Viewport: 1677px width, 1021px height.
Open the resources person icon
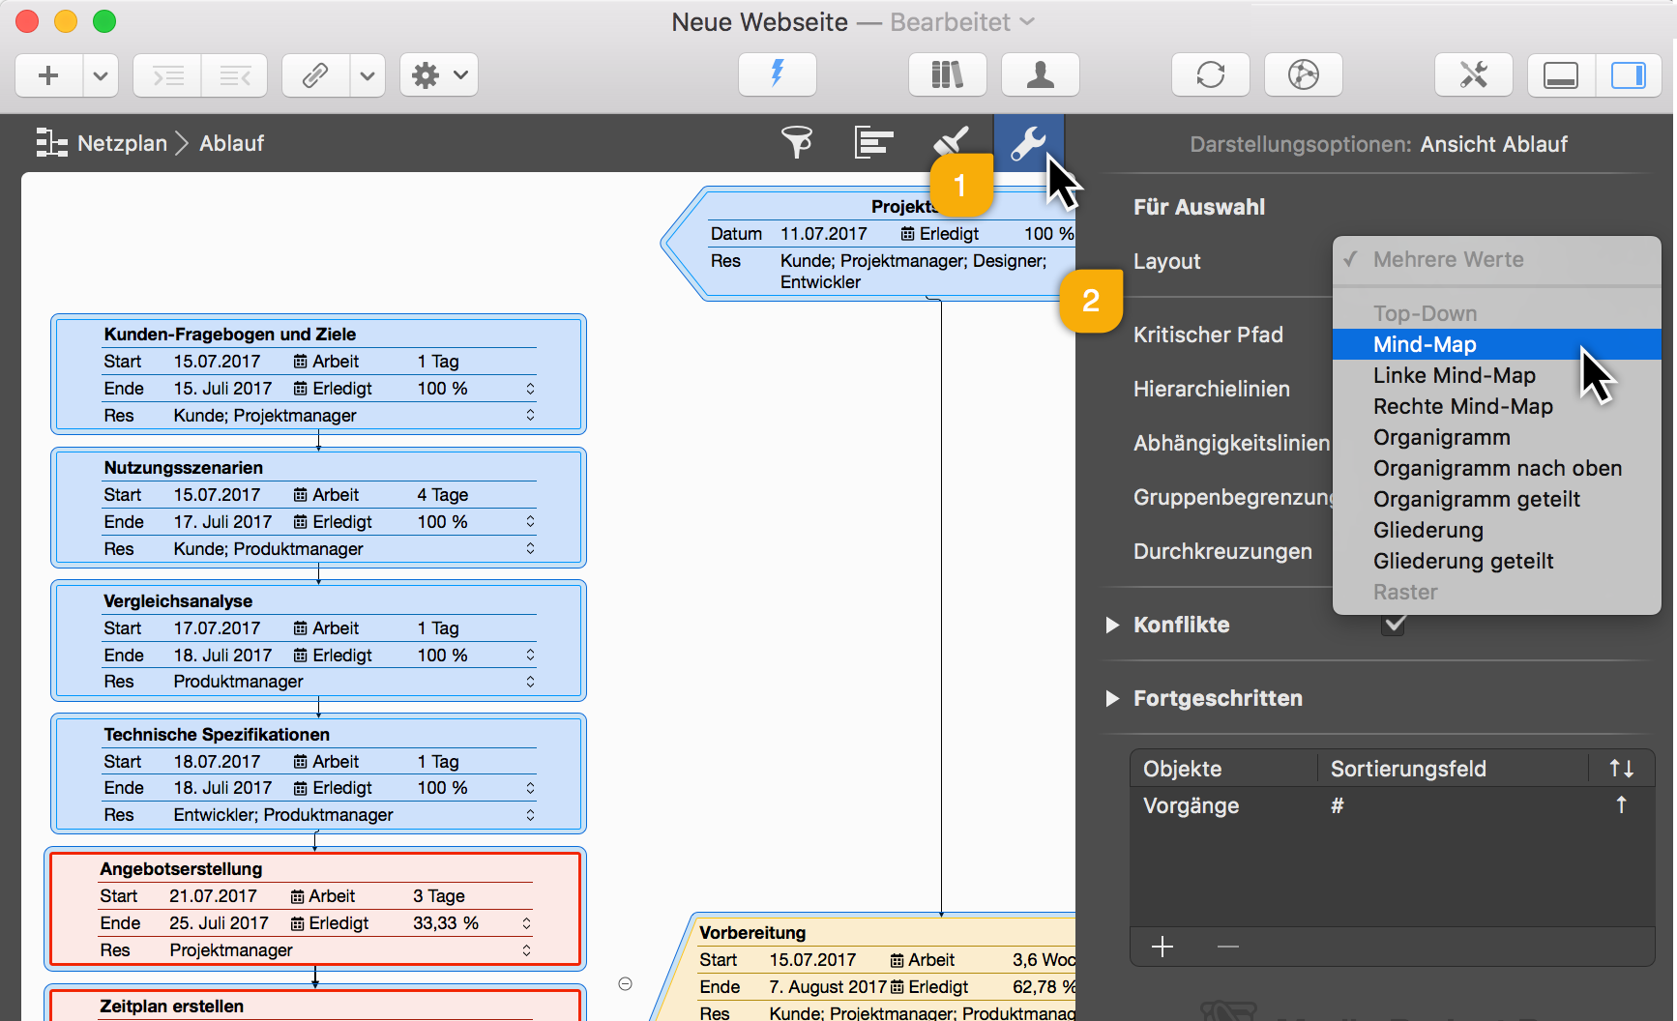coord(1040,74)
